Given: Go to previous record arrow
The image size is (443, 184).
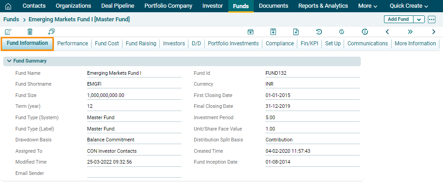Looking at the screenshot, I should pos(387,32).
